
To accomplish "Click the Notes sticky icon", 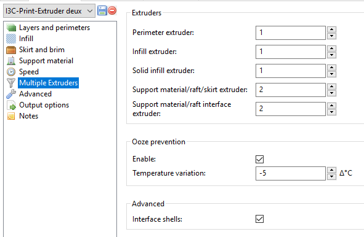I will (x=11, y=116).
